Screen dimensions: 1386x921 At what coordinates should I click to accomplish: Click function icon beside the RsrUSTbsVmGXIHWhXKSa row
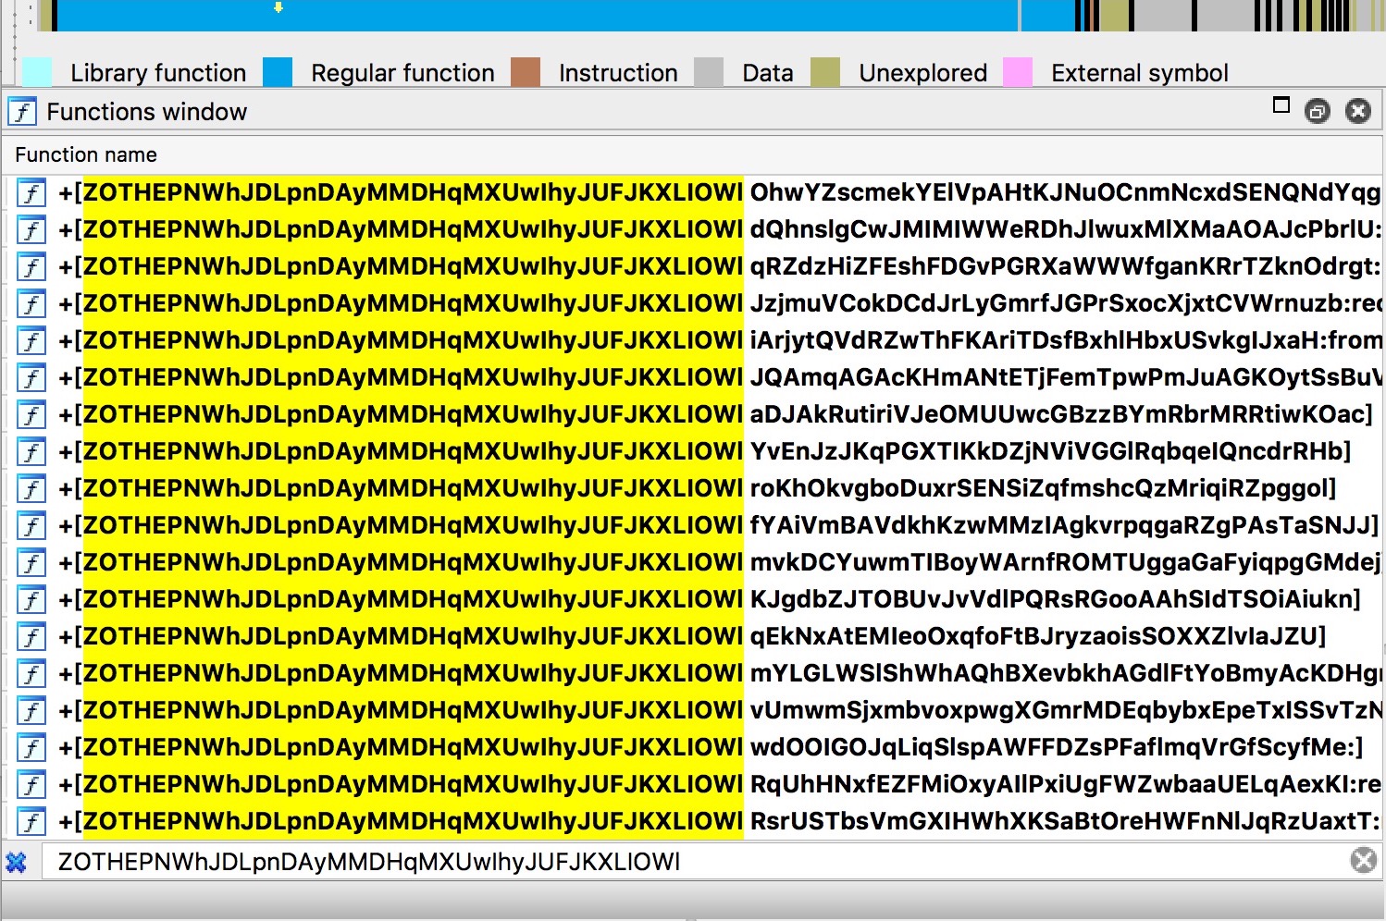coord(32,821)
